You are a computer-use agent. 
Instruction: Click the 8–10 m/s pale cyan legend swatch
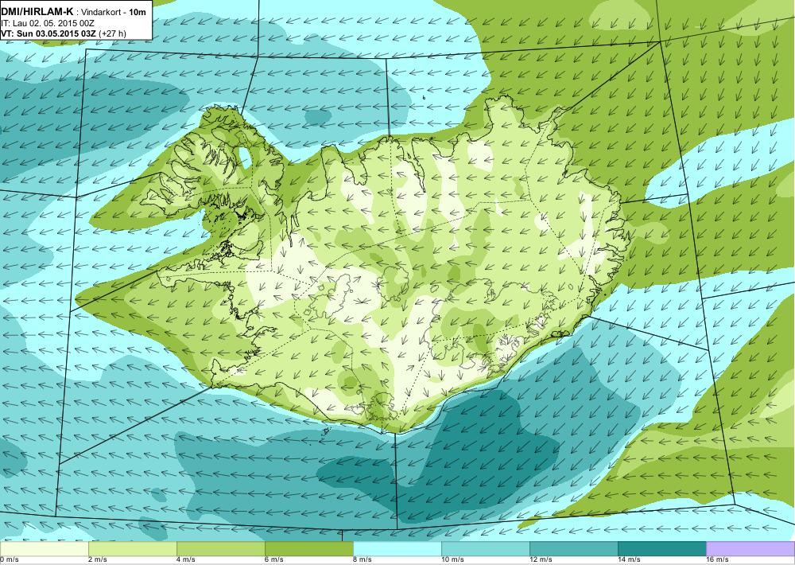(397, 549)
